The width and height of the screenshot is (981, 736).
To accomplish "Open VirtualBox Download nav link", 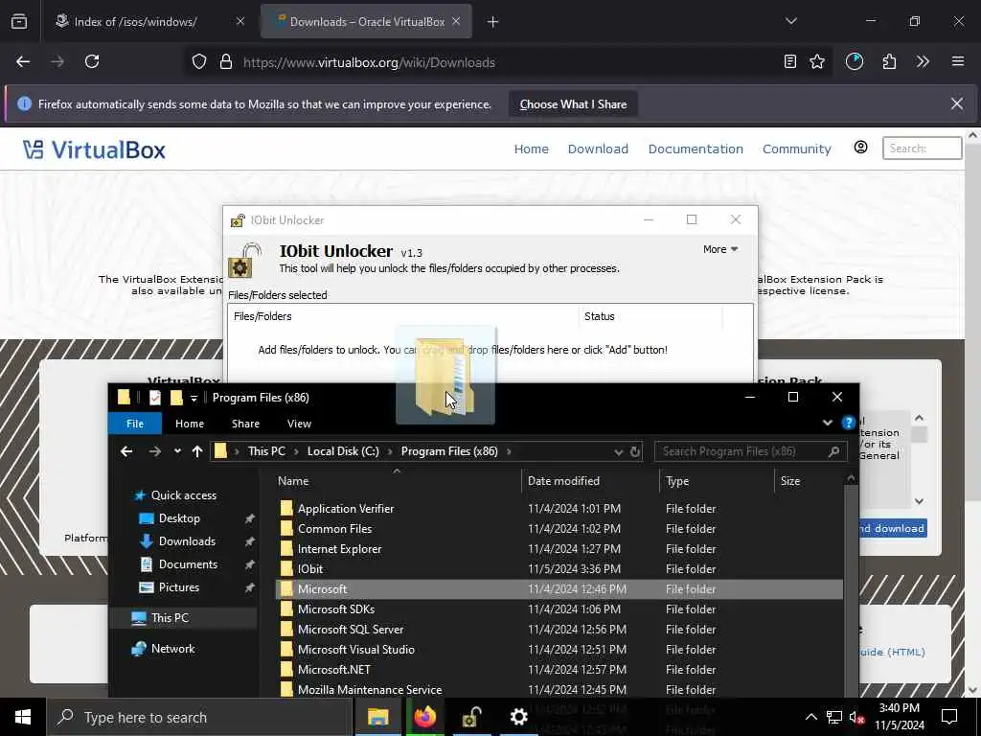I will tap(598, 149).
